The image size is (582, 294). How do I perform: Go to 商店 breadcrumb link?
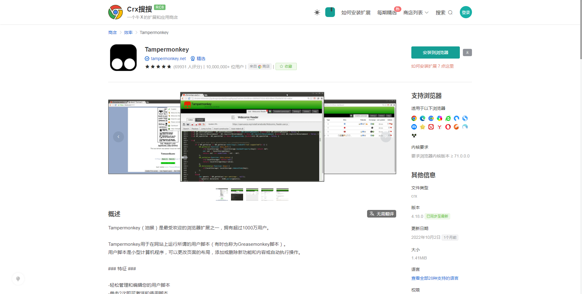[x=112, y=32]
